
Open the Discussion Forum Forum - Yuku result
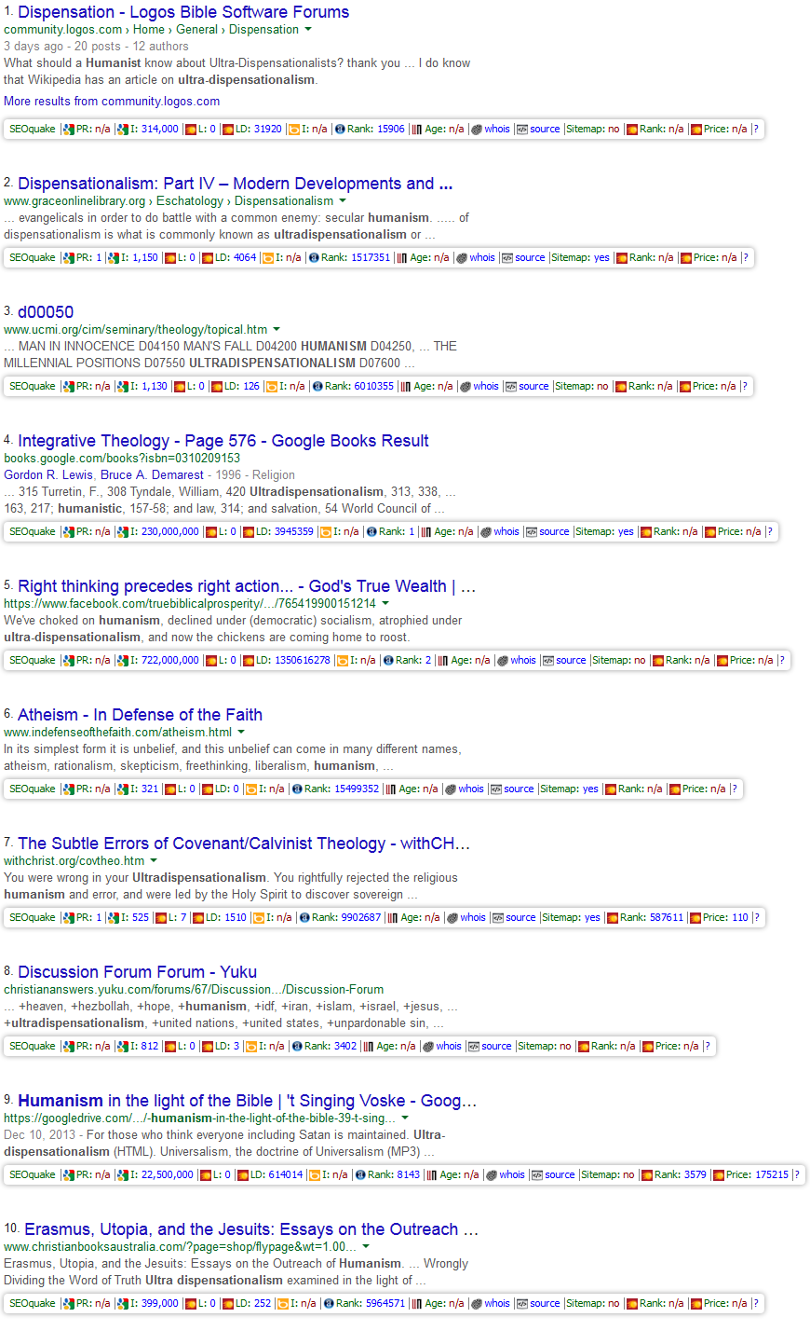pyautogui.click(x=137, y=972)
